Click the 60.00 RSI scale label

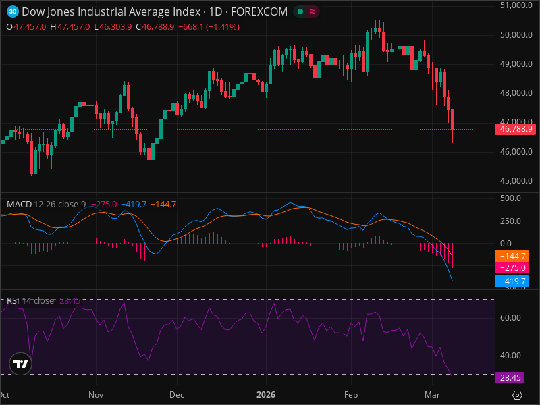pyautogui.click(x=510, y=317)
